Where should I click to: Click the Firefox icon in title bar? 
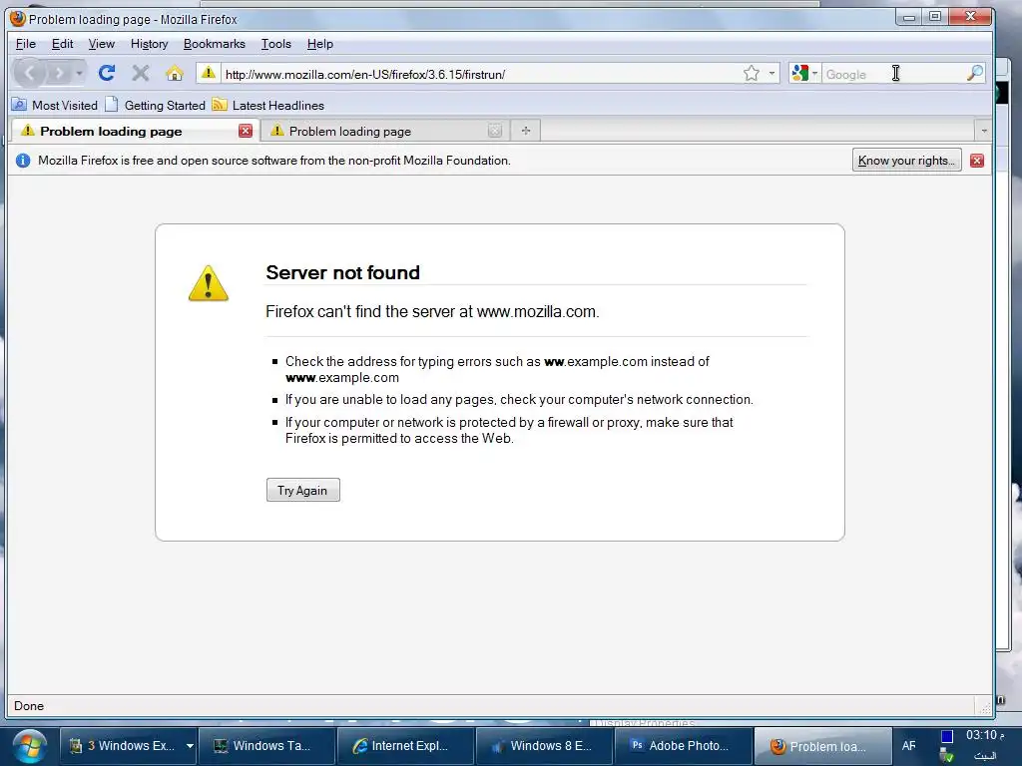pos(18,18)
